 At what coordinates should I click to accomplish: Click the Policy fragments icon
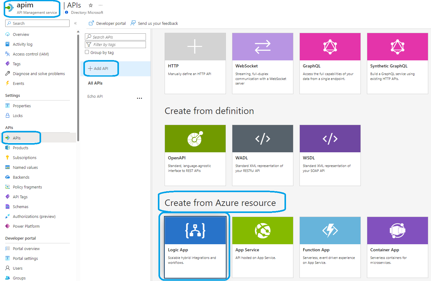[x=8, y=187]
